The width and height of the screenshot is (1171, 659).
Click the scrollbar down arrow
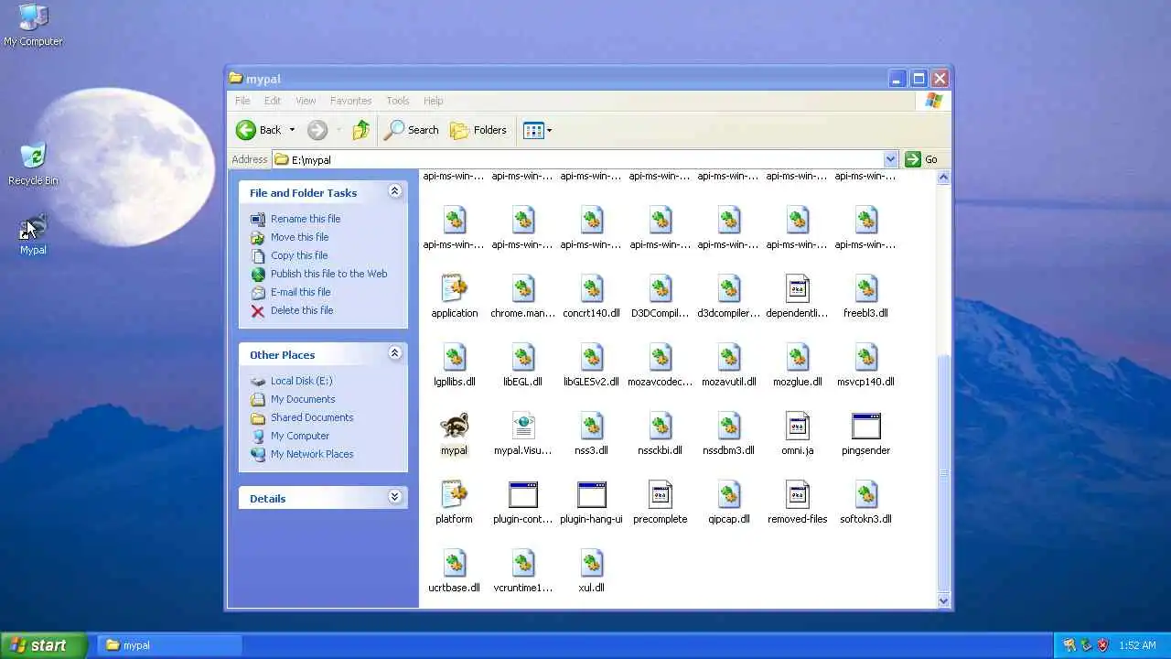click(x=944, y=601)
